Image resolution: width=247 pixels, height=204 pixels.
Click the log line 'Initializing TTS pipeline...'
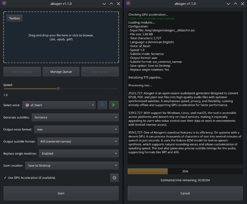pos(145,77)
